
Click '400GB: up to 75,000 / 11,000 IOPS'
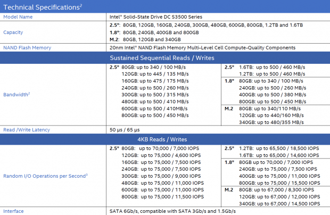279,176
